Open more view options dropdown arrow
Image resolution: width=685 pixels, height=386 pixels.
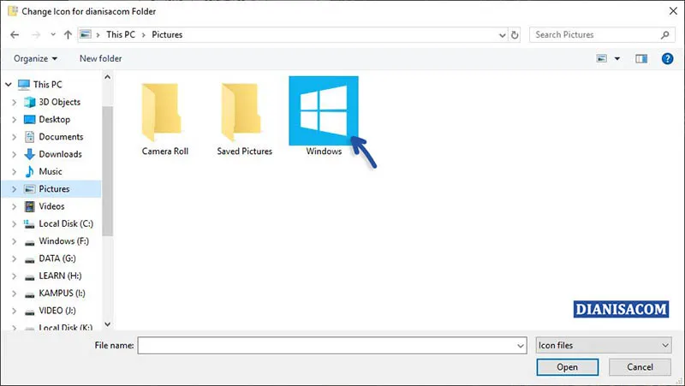coord(617,58)
